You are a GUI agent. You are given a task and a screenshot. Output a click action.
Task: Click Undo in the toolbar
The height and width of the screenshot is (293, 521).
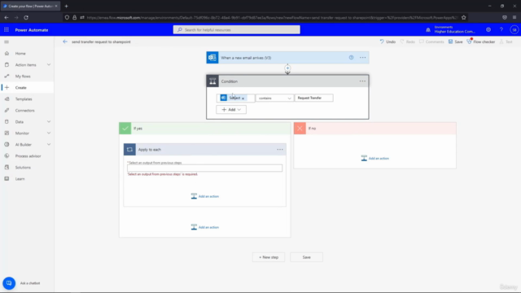tap(387, 42)
